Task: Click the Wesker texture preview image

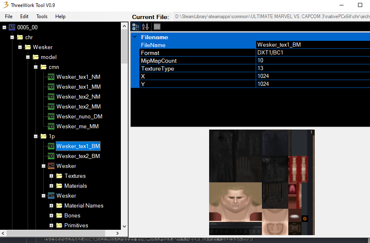Action: point(262,182)
